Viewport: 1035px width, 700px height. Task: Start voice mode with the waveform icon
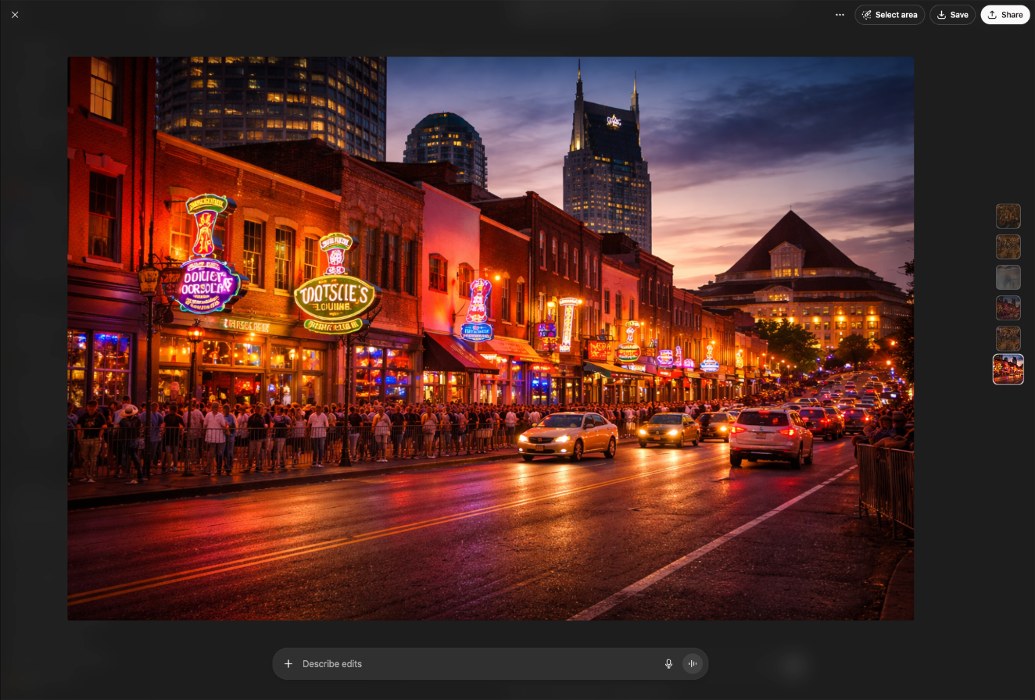click(x=693, y=664)
